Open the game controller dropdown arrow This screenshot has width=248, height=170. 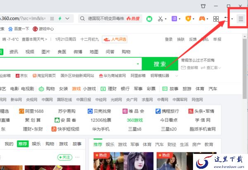(x=207, y=19)
